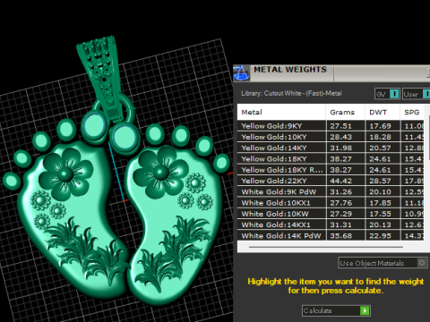Click the 35.68 grams value
430x322 pixels.
(340, 236)
